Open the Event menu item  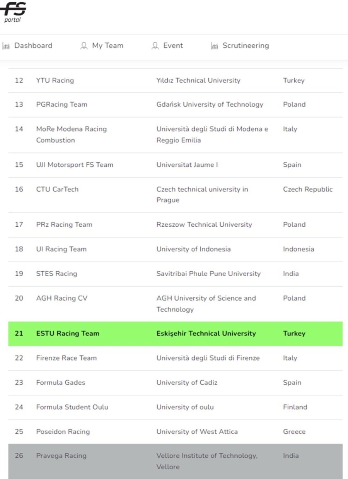pyautogui.click(x=173, y=46)
